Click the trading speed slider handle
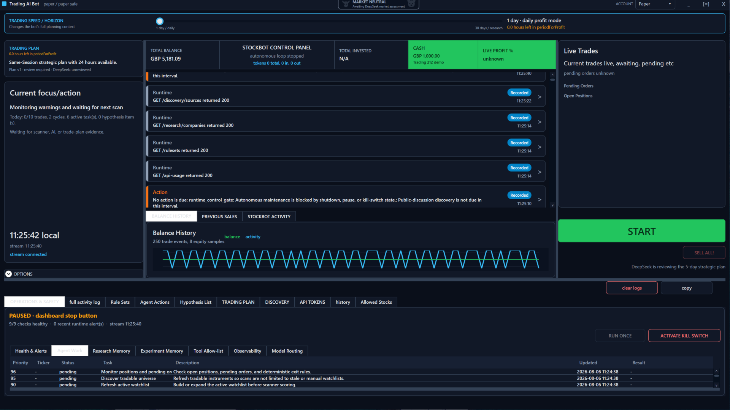 click(x=160, y=21)
